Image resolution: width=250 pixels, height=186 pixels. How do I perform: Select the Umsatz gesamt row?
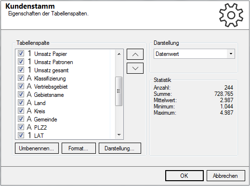[x=64, y=70]
